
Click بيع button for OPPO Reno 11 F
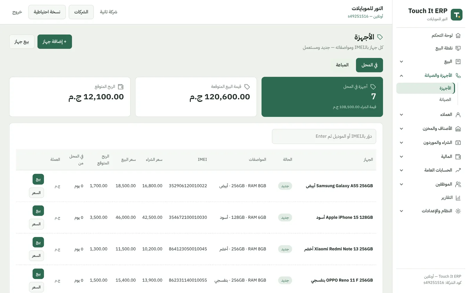click(x=38, y=274)
